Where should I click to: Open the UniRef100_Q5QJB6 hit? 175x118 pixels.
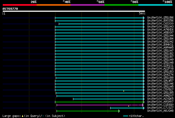click(x=160, y=18)
